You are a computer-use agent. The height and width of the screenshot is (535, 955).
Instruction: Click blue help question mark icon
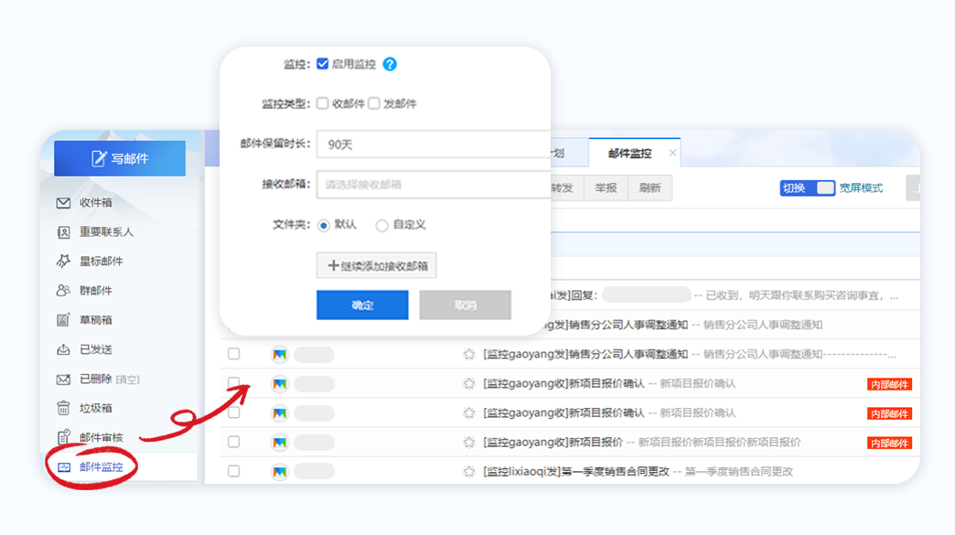click(390, 64)
